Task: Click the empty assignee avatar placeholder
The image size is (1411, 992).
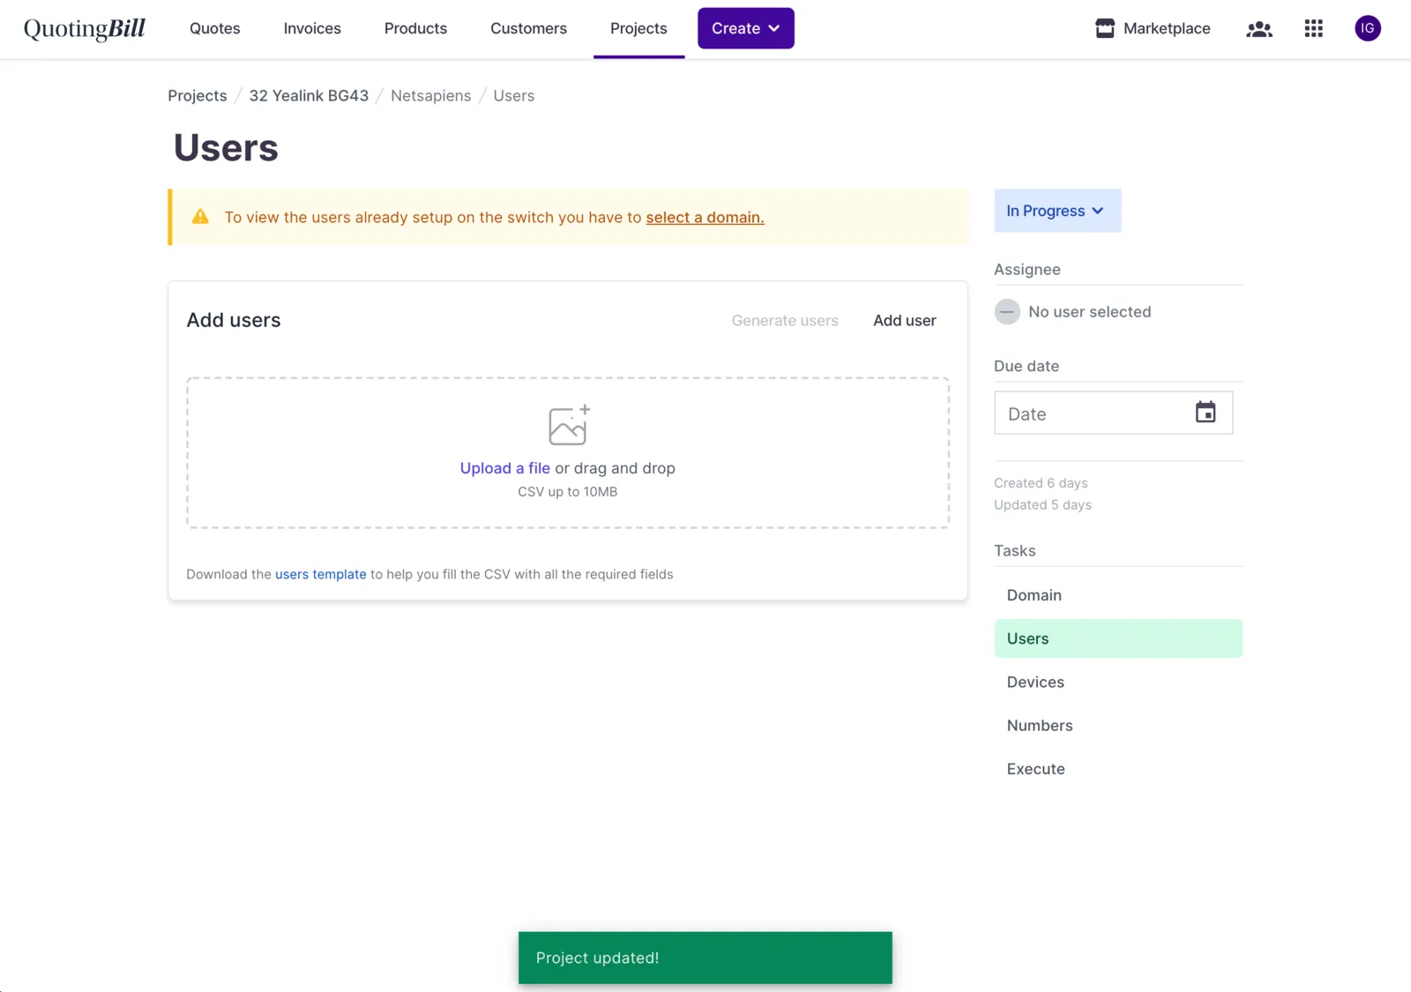Action: [x=1006, y=311]
